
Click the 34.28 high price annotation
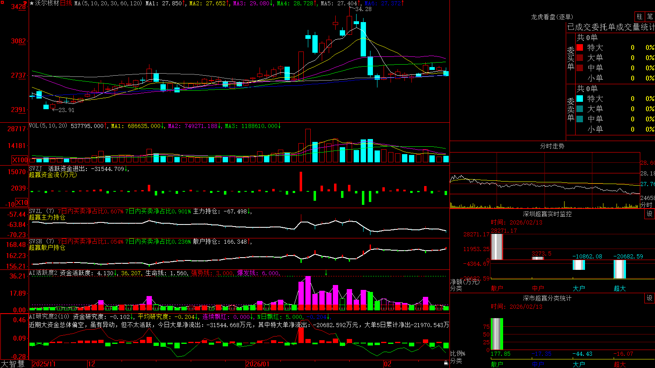(364, 9)
